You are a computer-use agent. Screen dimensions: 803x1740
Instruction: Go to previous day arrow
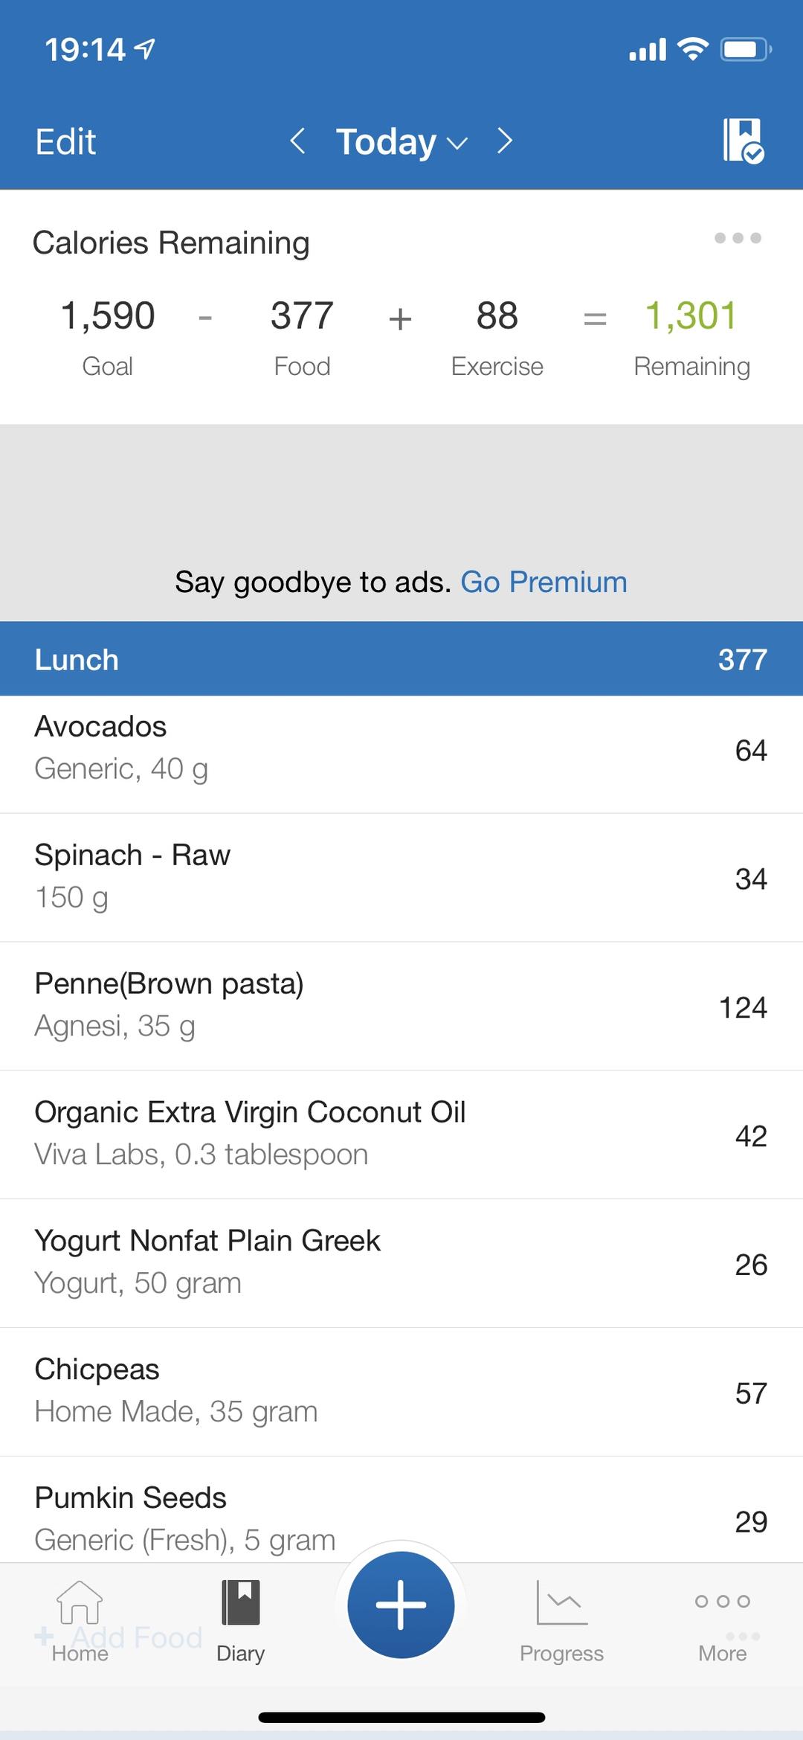pyautogui.click(x=297, y=141)
